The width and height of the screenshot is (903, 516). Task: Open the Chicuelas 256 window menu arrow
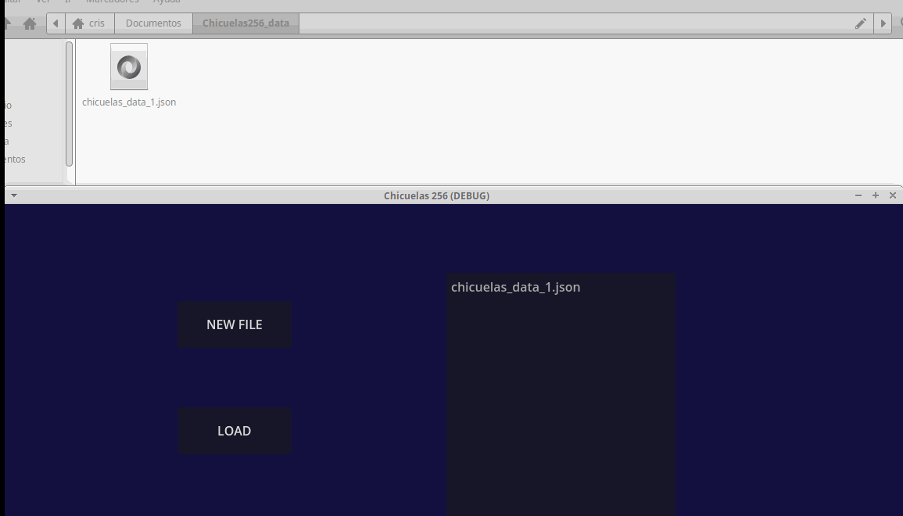click(x=14, y=195)
